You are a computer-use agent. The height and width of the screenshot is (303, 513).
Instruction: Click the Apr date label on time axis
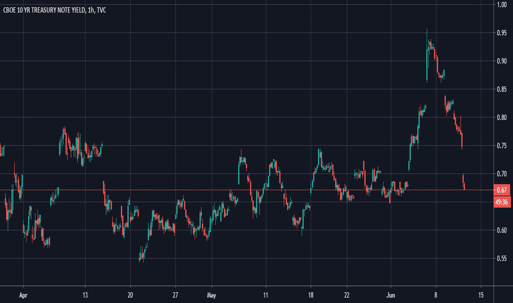[23, 295]
